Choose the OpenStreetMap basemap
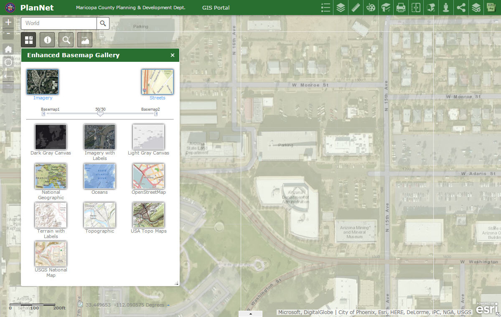The height and width of the screenshot is (317, 501). (149, 176)
